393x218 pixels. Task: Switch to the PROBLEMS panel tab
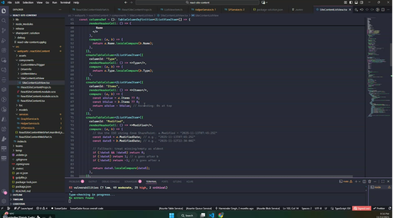click(74, 182)
